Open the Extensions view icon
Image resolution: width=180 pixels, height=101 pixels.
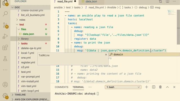pyautogui.click(x=5, y=47)
